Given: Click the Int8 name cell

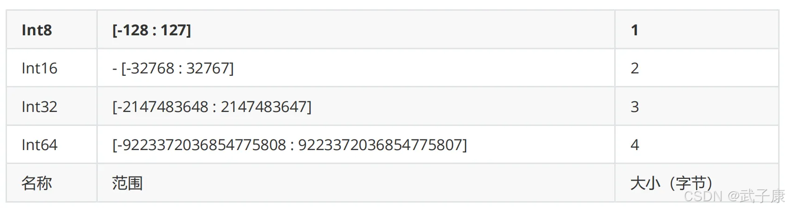Looking at the screenshot, I should [x=37, y=30].
